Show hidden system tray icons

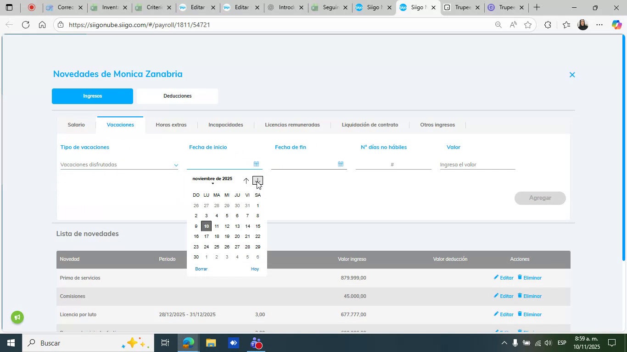pos(504,343)
